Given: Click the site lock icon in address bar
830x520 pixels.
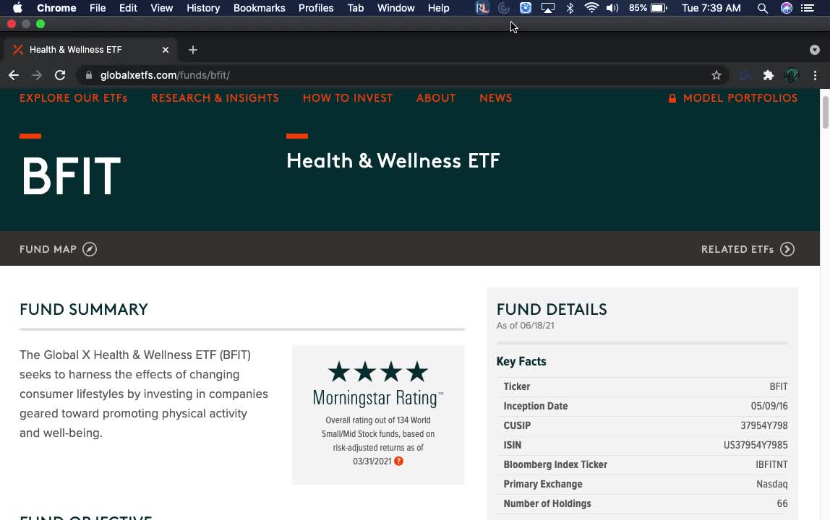Looking at the screenshot, I should point(89,75).
